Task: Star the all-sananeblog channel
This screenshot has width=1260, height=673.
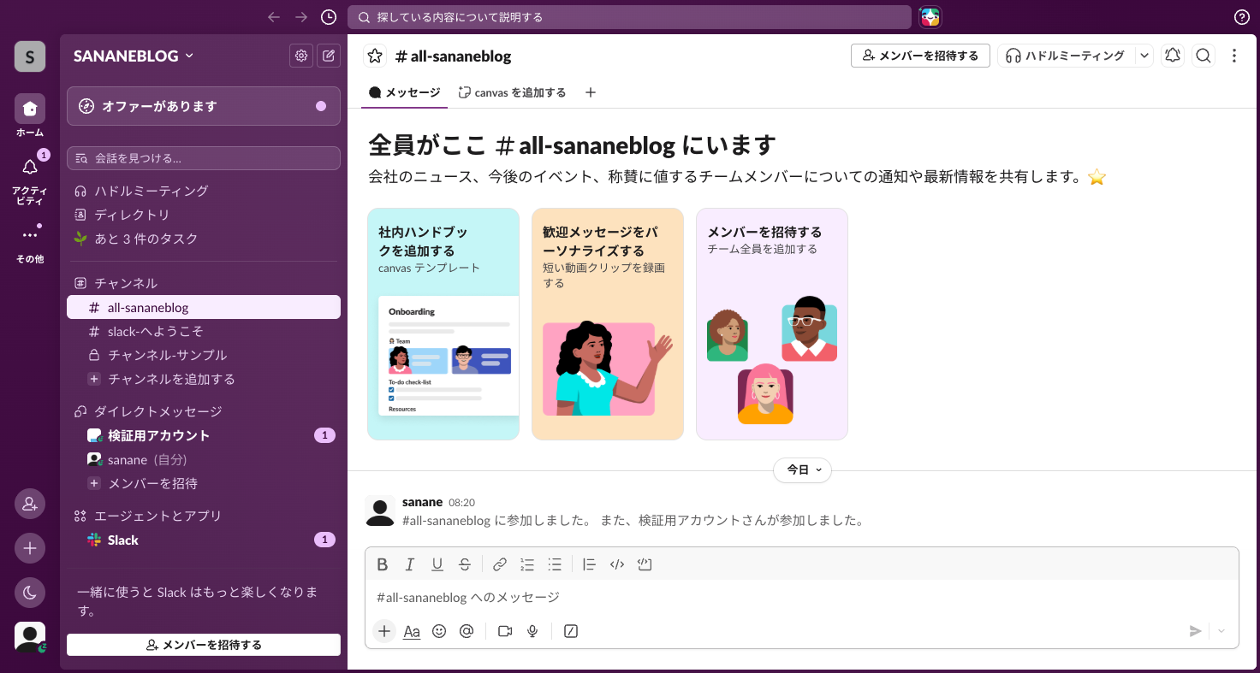Action: pyautogui.click(x=375, y=56)
